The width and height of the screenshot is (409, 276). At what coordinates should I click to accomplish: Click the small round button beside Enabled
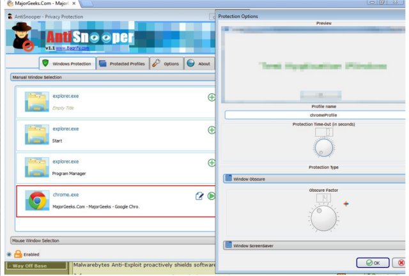[x=9, y=254]
